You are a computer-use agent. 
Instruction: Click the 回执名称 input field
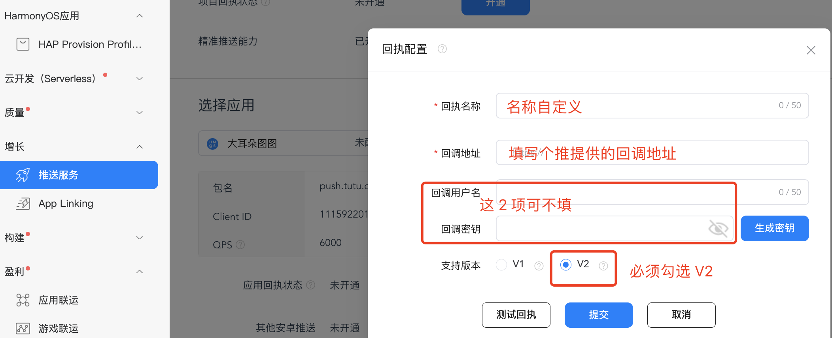[x=652, y=105]
